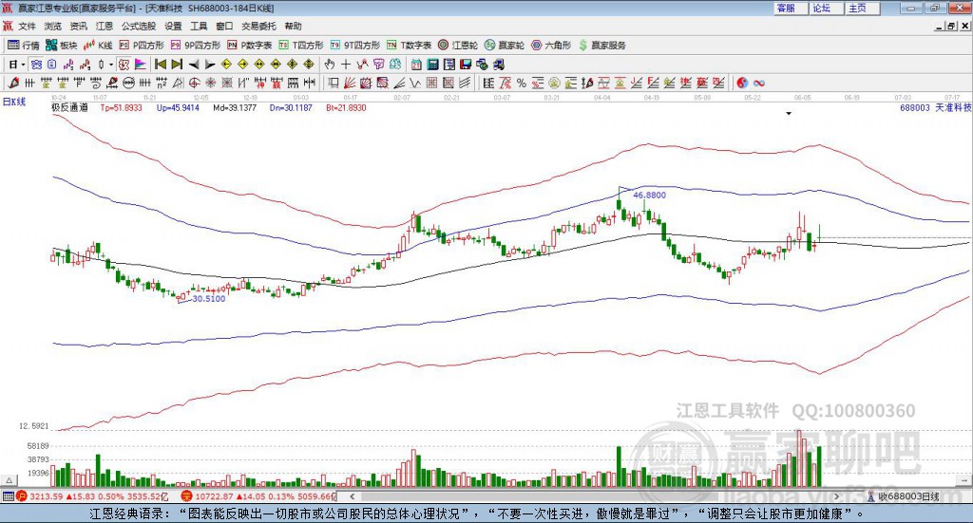Open the 行情 quotes view
This screenshot has width=973, height=523.
click(x=23, y=46)
